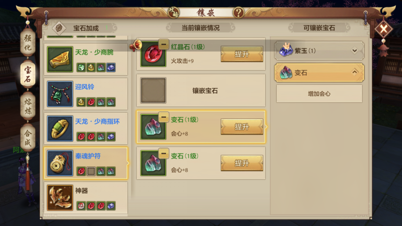Click 提升 for the bottom 变石
Screen dimensions: 402x226
(x=242, y=163)
